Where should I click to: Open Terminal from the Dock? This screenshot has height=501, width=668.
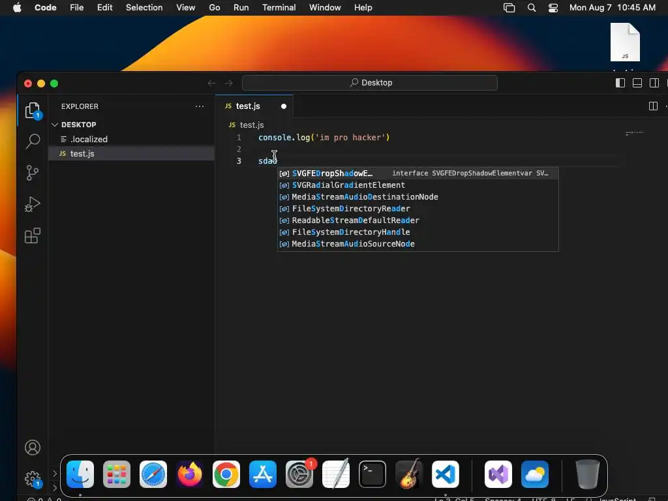tap(372, 474)
